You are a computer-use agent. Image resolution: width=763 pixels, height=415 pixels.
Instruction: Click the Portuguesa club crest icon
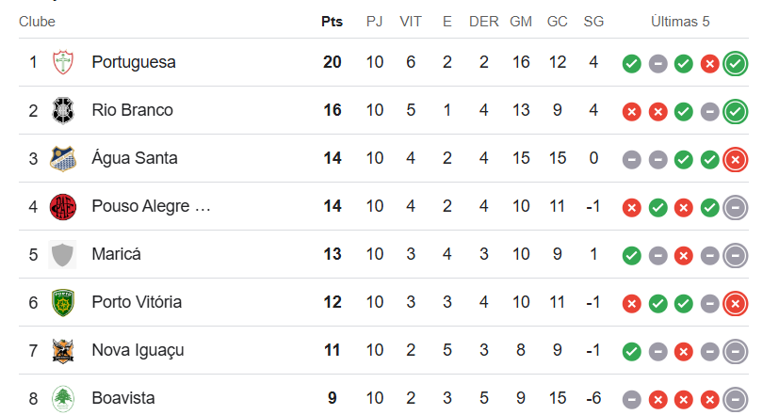coord(63,62)
